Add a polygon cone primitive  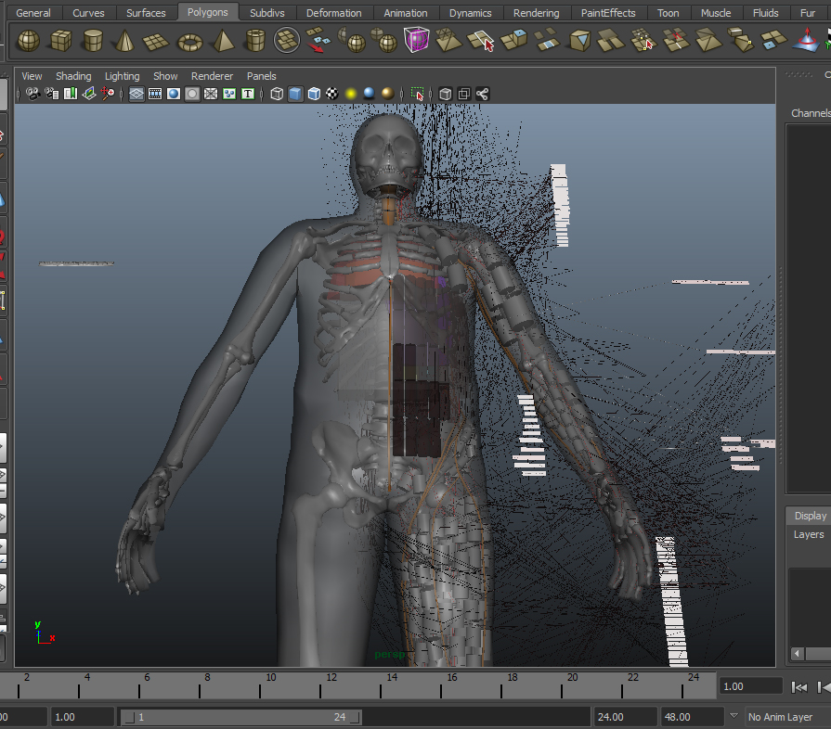pyautogui.click(x=124, y=42)
